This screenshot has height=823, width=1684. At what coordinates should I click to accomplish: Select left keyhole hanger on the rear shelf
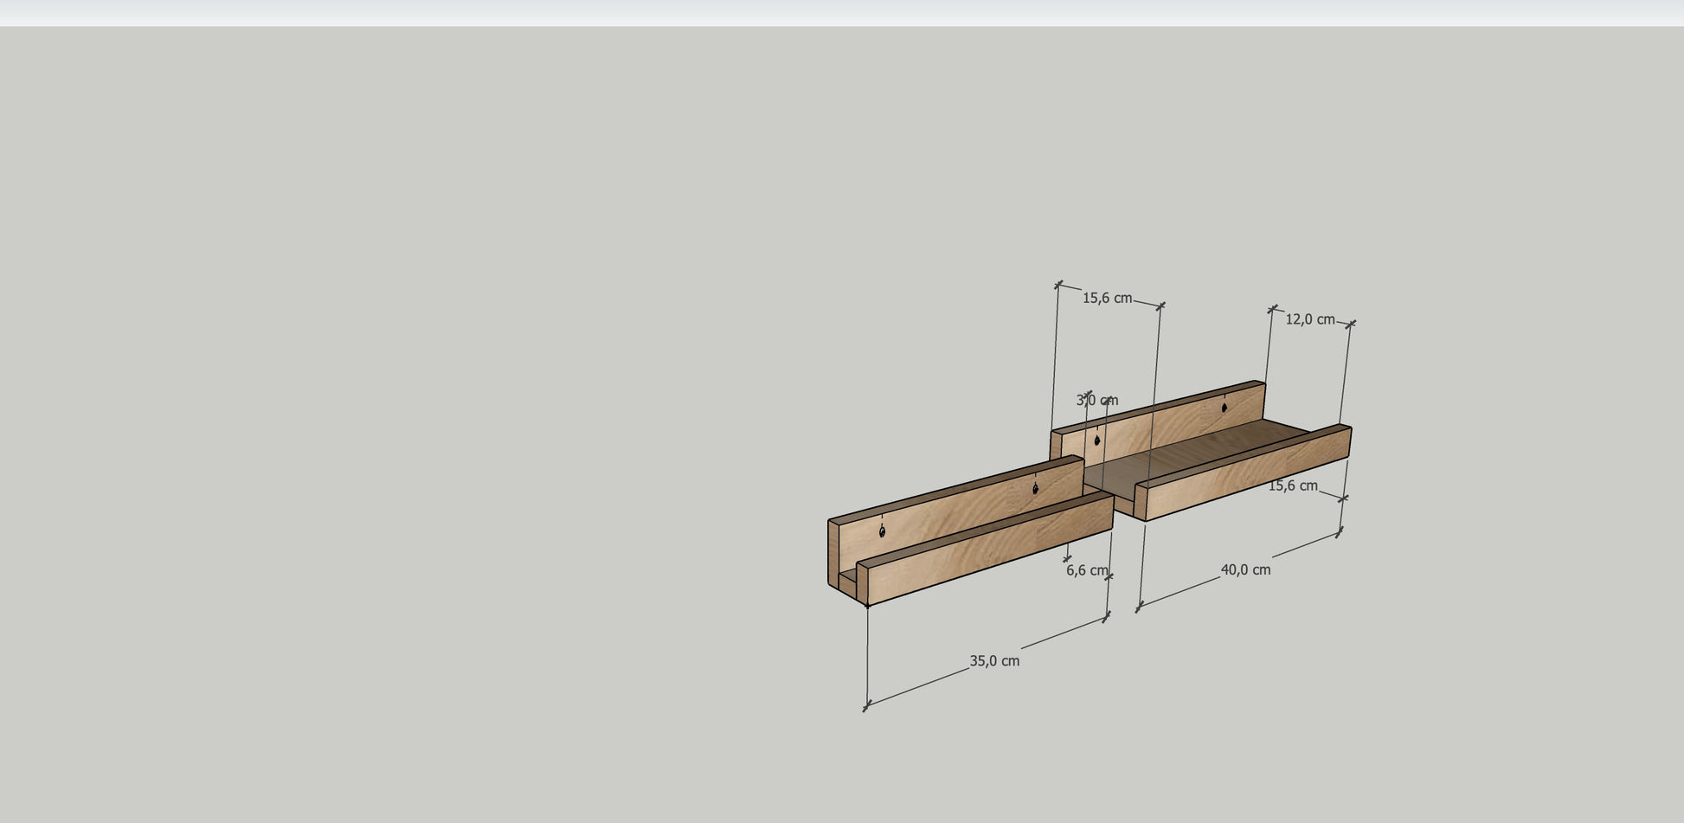(x=1097, y=440)
